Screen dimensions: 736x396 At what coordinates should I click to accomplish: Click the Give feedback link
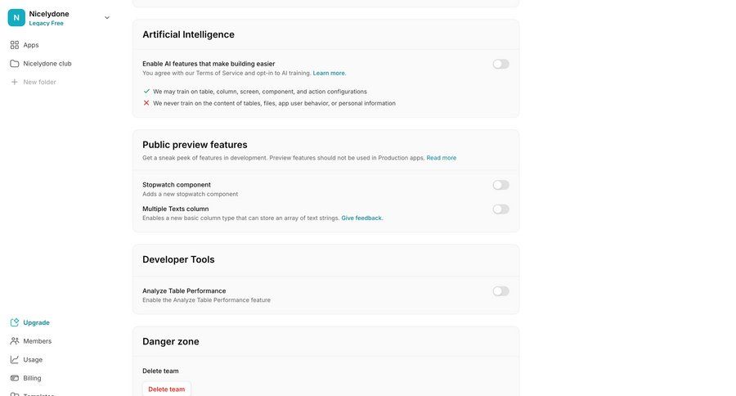361,218
